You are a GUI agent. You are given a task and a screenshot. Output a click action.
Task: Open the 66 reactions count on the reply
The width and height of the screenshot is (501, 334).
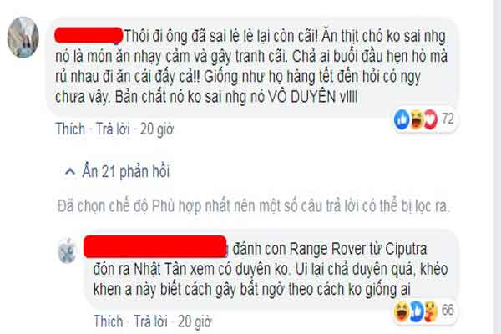tap(448, 310)
